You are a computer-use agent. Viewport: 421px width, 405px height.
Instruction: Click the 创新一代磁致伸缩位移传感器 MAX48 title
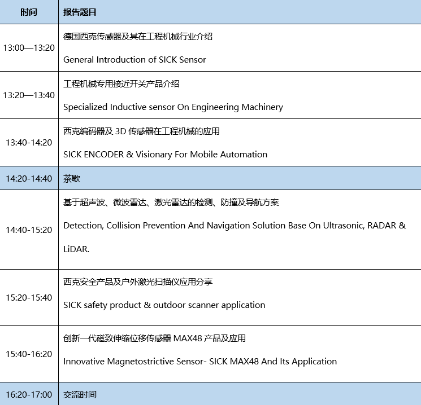click(x=154, y=338)
